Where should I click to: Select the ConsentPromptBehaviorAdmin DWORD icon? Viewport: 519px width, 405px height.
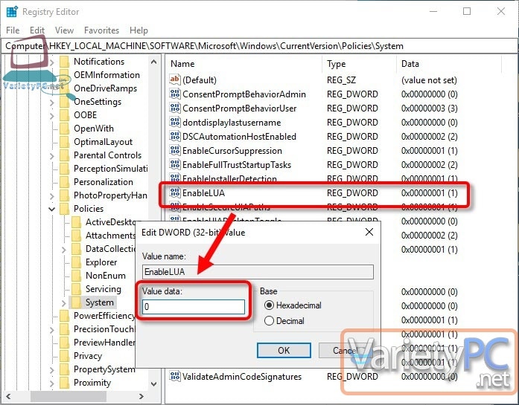coord(175,94)
